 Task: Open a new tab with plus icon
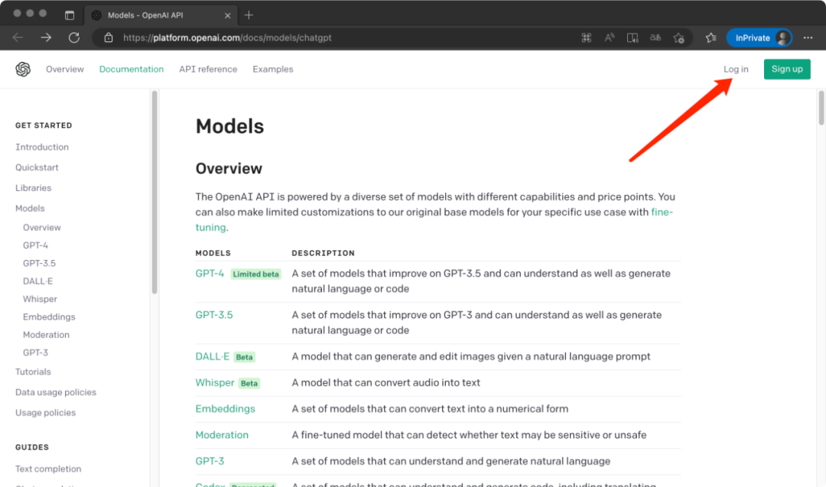pyautogui.click(x=249, y=15)
